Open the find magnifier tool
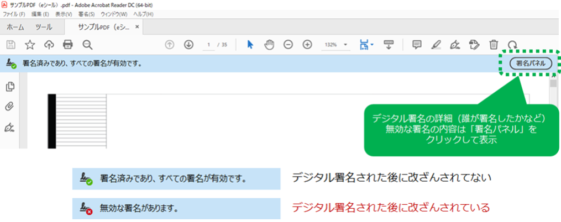This screenshot has height=222, width=561. click(x=87, y=45)
